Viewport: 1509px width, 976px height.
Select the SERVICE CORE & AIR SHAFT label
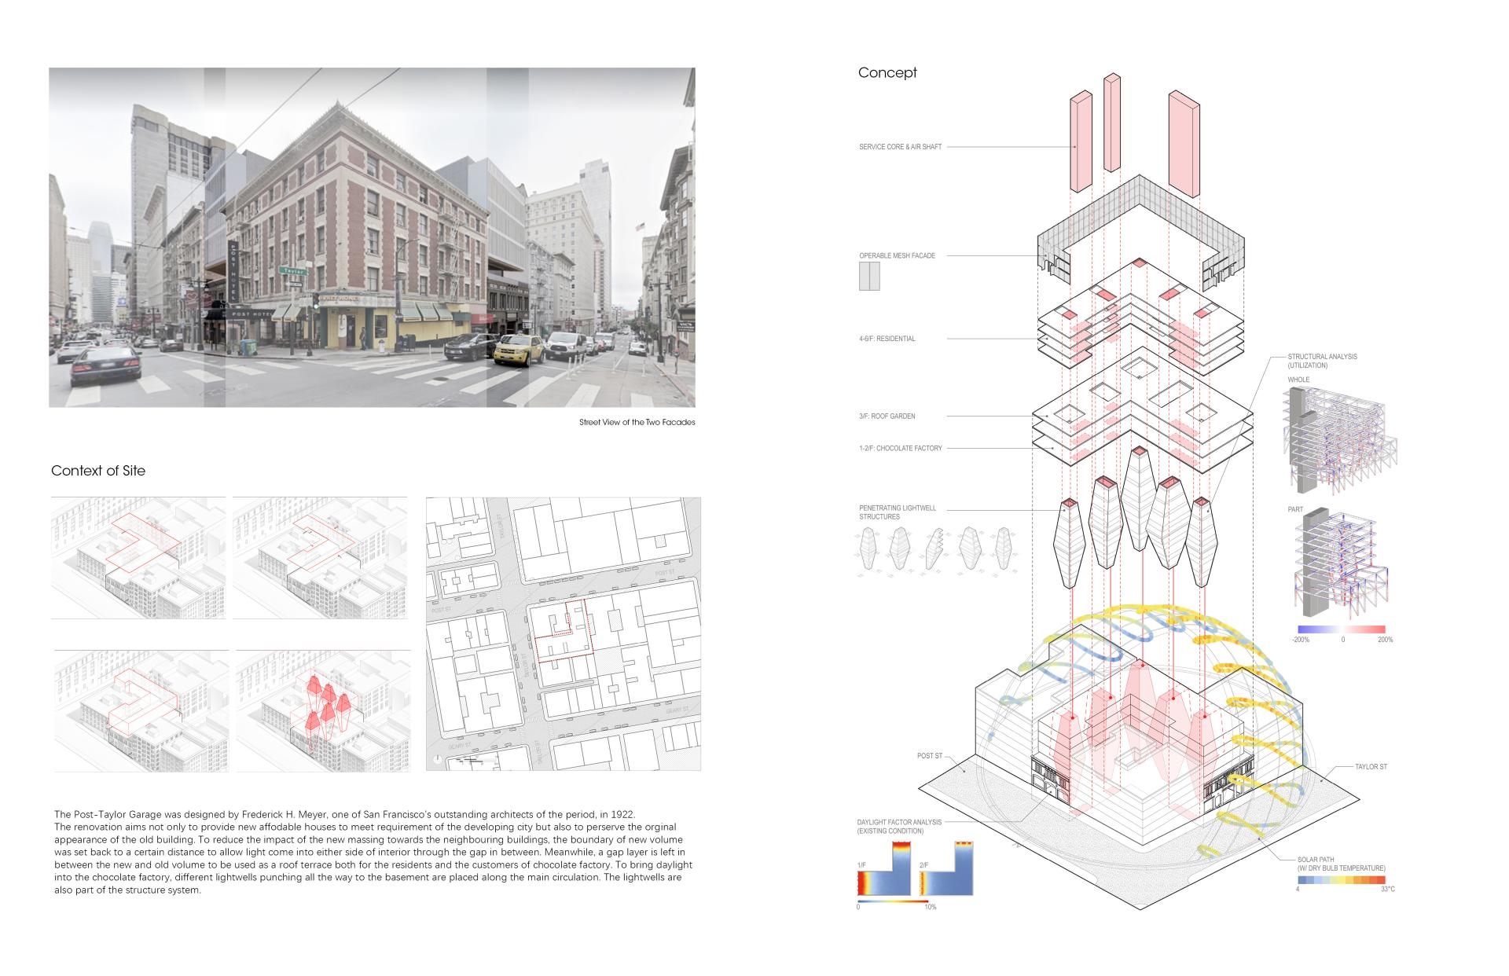click(900, 147)
